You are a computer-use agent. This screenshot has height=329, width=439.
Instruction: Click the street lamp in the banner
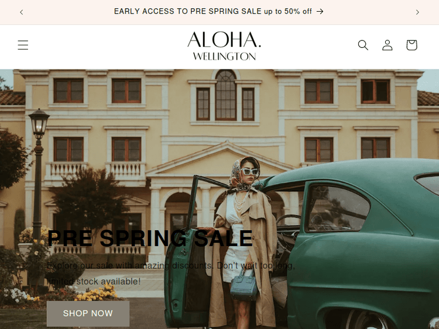[x=38, y=174]
